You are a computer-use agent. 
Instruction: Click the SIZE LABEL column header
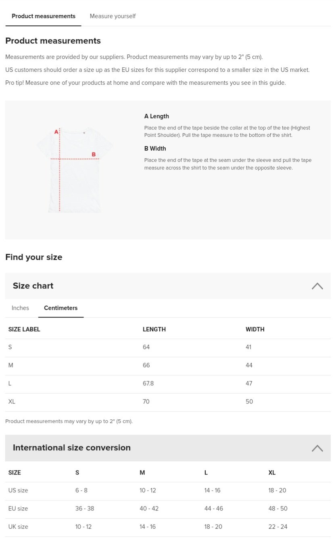24,329
